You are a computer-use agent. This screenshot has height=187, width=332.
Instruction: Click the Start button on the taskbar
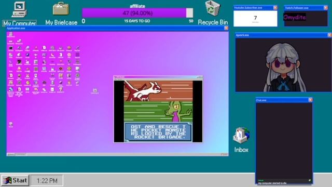[x=15, y=180]
